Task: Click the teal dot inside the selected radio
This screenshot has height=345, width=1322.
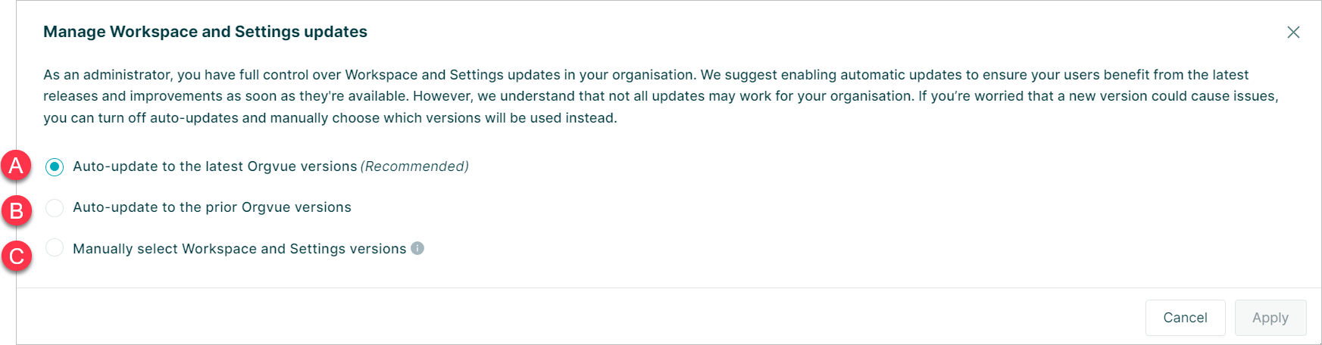Action: coord(55,166)
